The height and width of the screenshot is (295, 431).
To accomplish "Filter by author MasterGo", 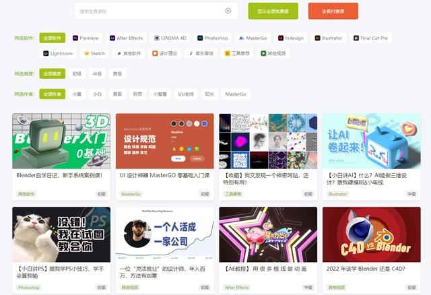I will click(x=236, y=94).
